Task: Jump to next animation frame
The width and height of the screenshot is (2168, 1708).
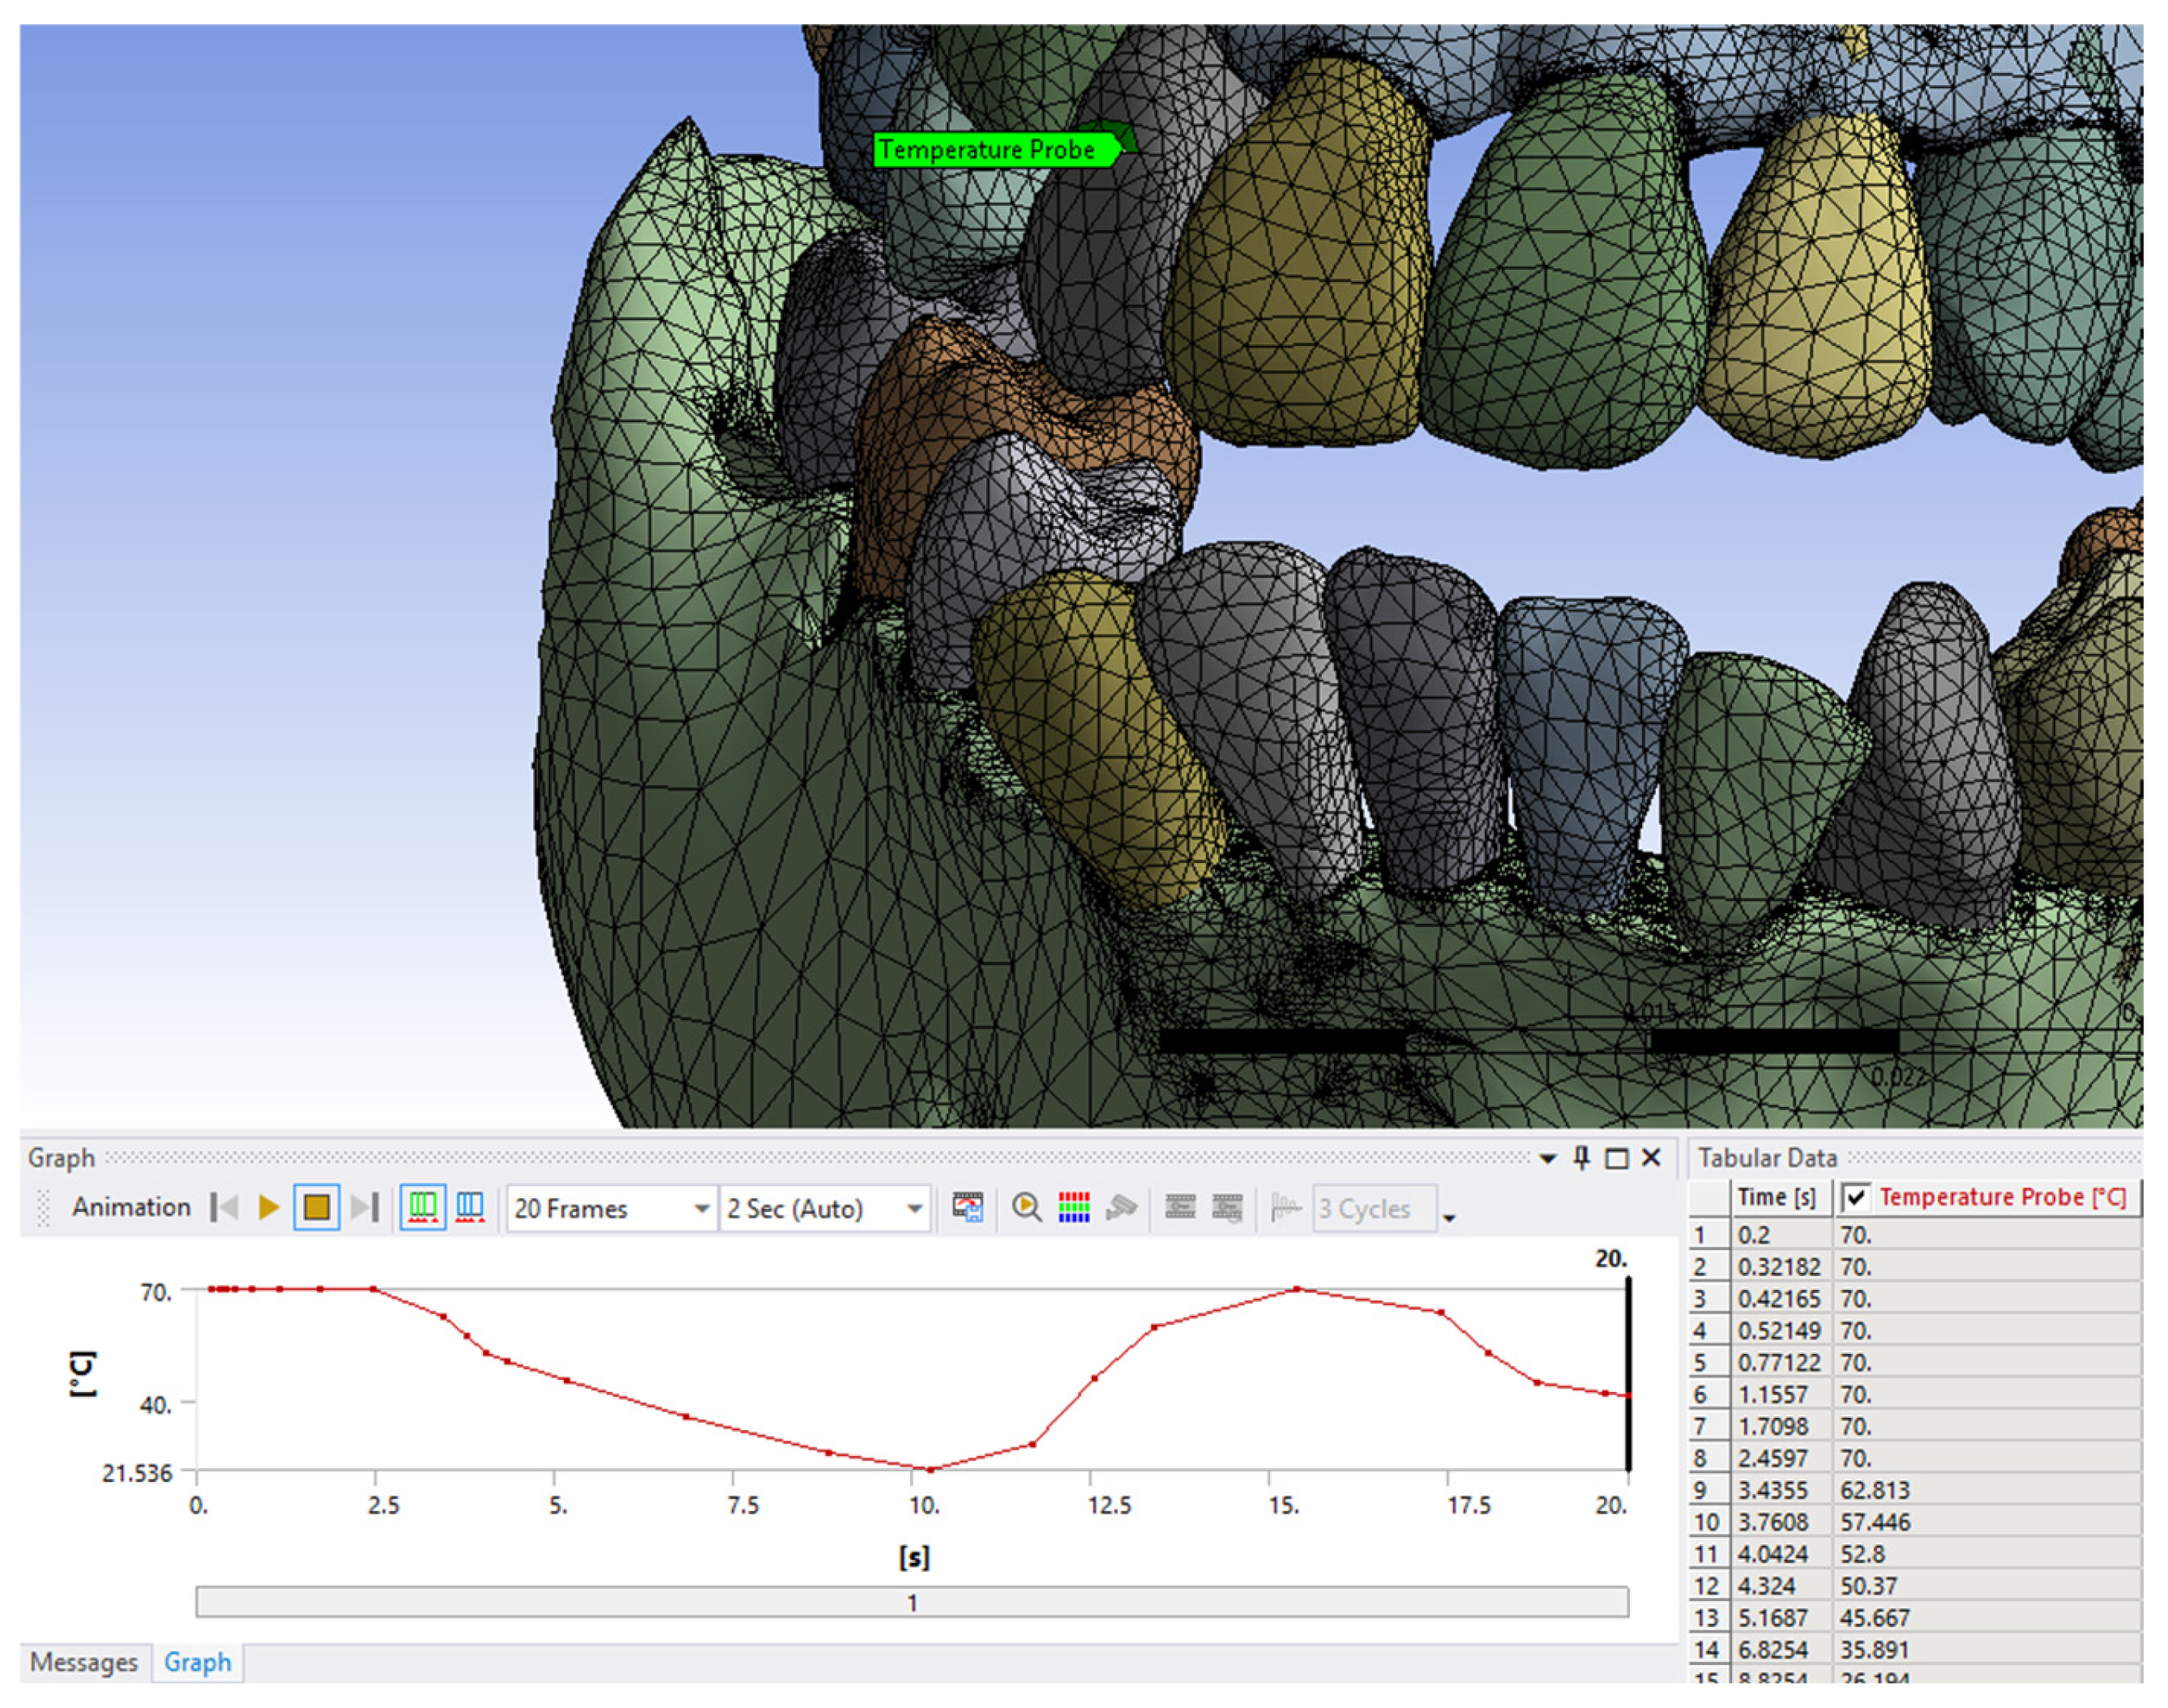Action: click(x=364, y=1208)
